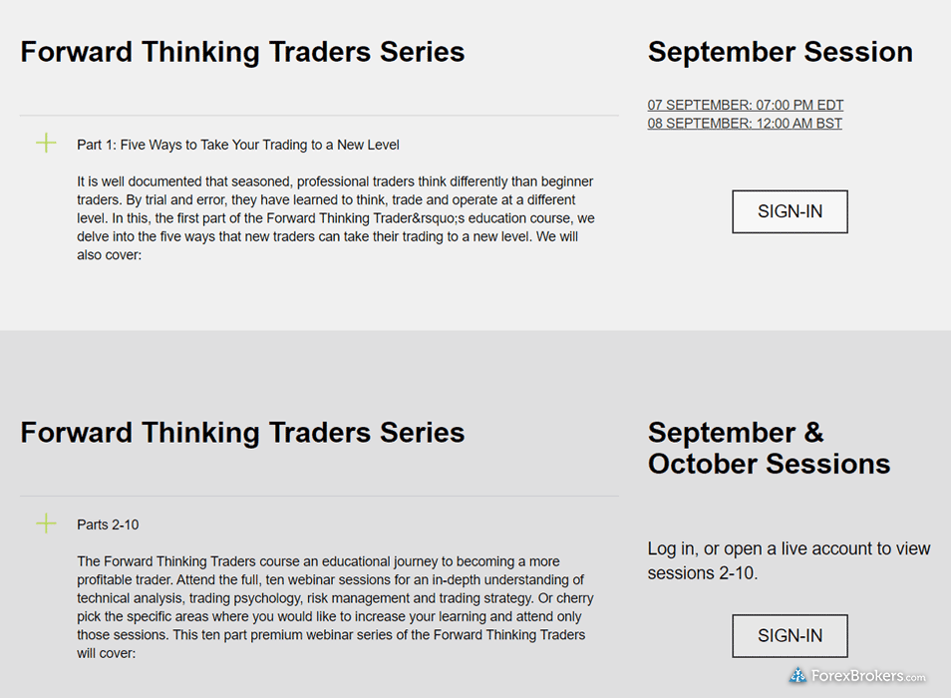This screenshot has width=951, height=698.
Task: Click the first Forward Thinking Traders Series heading
Action: (x=242, y=52)
